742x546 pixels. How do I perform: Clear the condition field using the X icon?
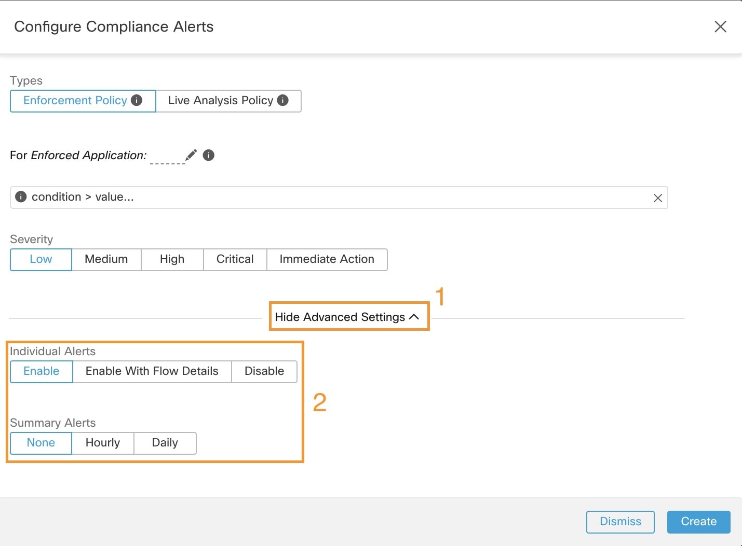(657, 198)
